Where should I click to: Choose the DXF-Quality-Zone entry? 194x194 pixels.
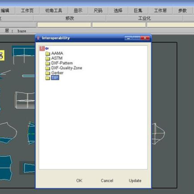[67, 68]
